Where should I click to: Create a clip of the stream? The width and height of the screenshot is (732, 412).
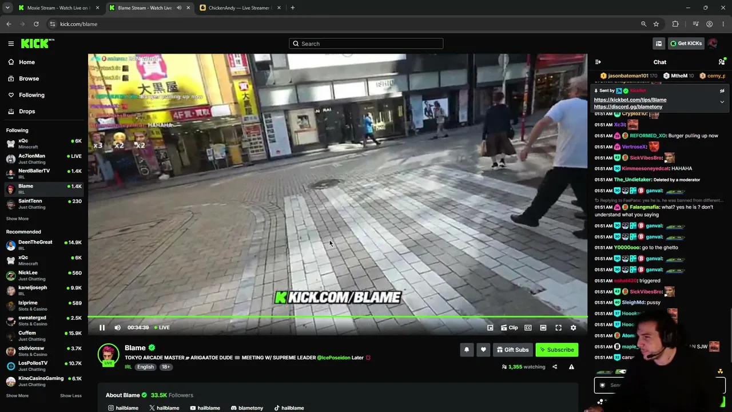[x=509, y=328]
